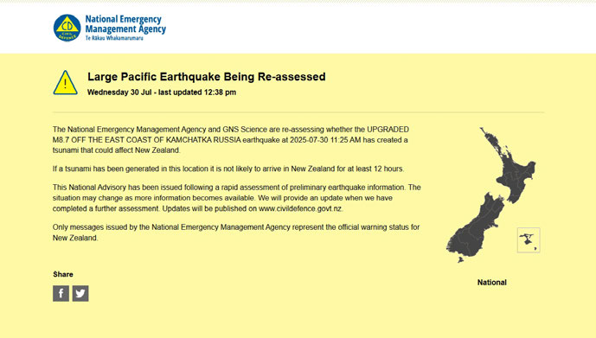Click the official warning status paragraph
The image size is (596, 338).
click(236, 233)
